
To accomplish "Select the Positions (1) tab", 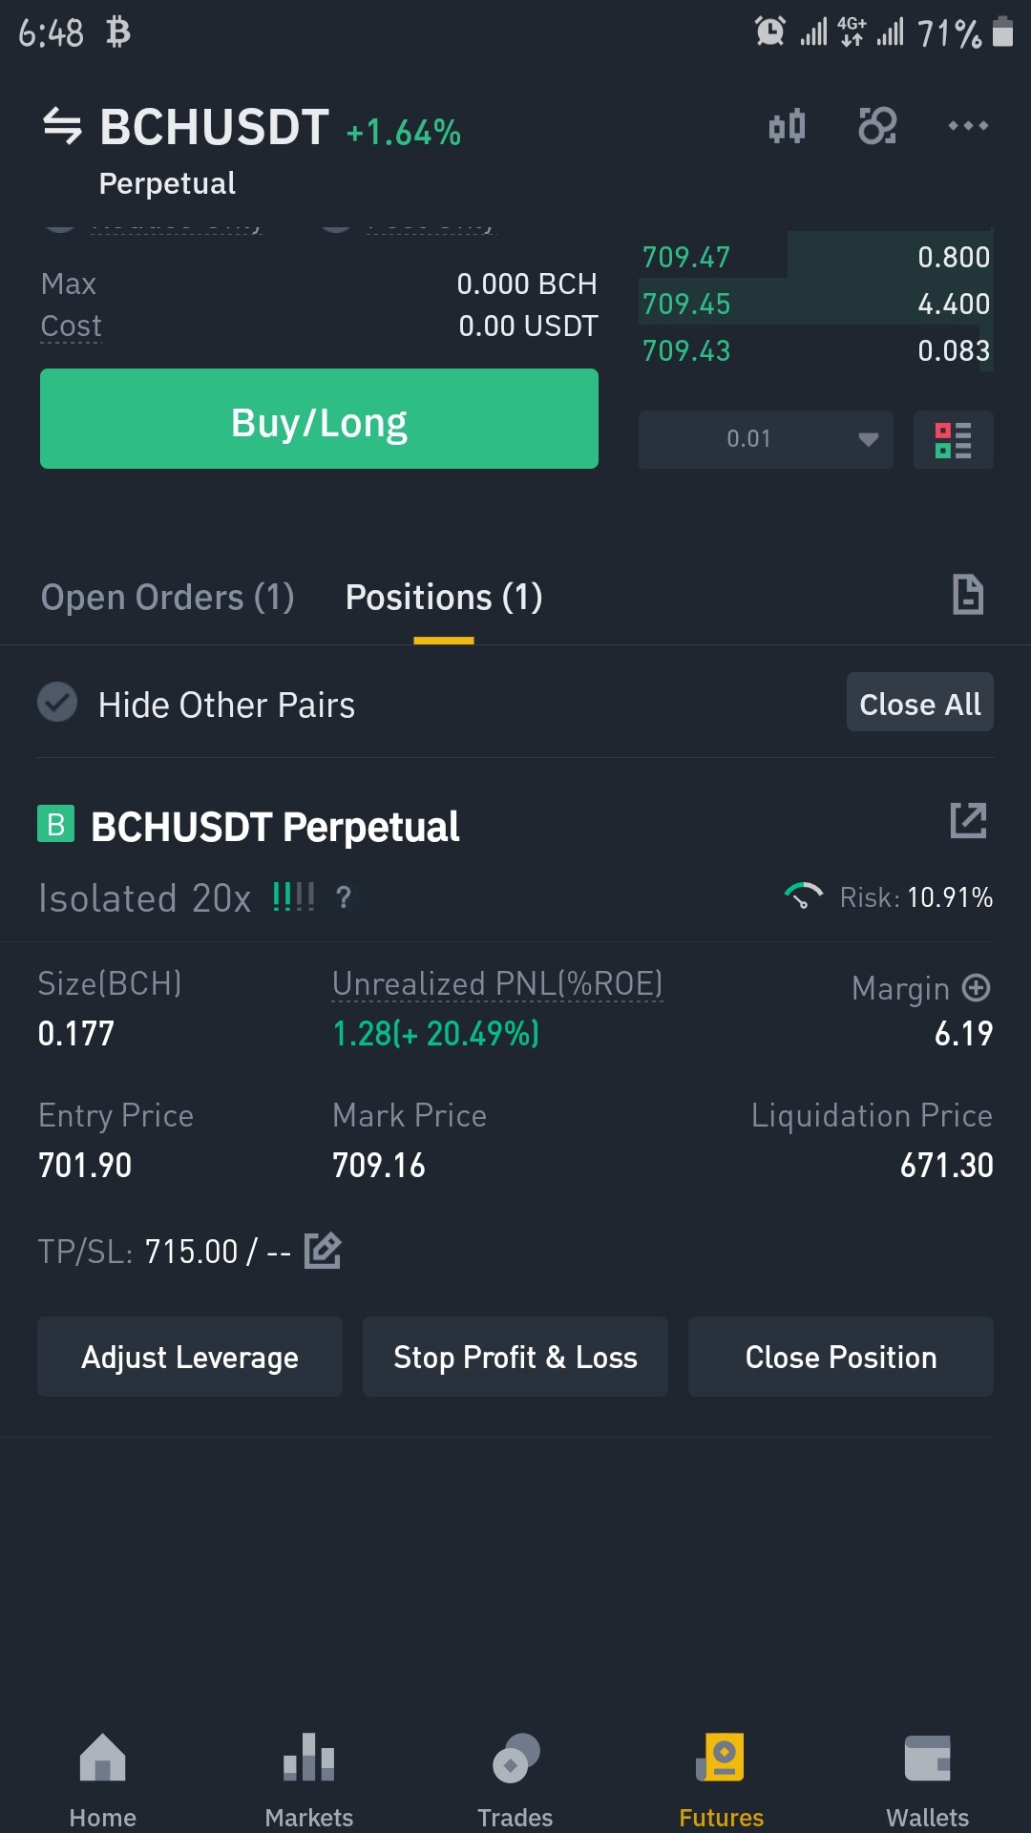I will [x=444, y=598].
